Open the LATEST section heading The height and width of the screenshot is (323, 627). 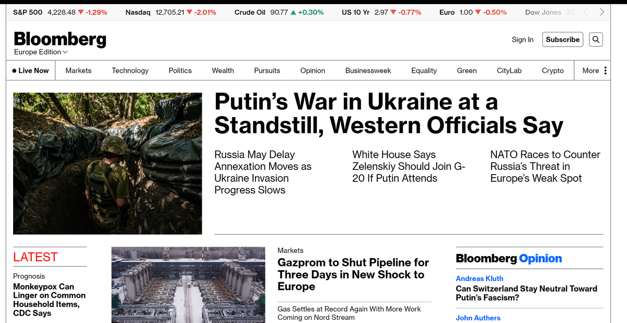tap(35, 257)
